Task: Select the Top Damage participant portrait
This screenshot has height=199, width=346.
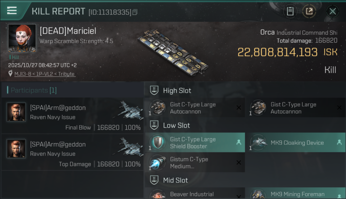Action: [16, 149]
